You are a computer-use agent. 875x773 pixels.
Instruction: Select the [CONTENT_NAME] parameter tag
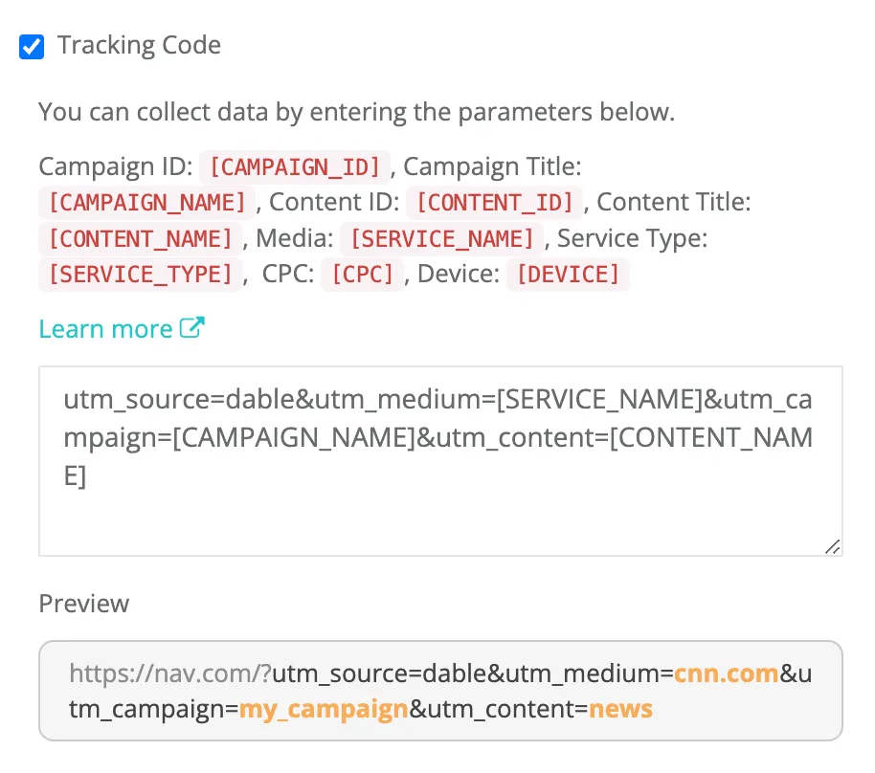[x=141, y=238]
